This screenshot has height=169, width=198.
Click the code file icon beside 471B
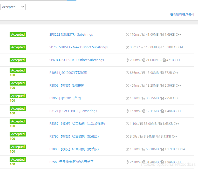tap(164, 60)
